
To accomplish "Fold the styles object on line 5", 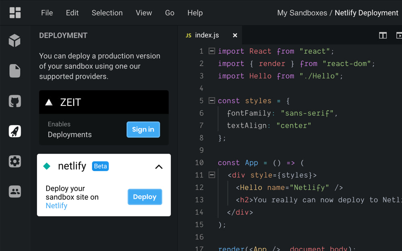I will coord(211,101).
